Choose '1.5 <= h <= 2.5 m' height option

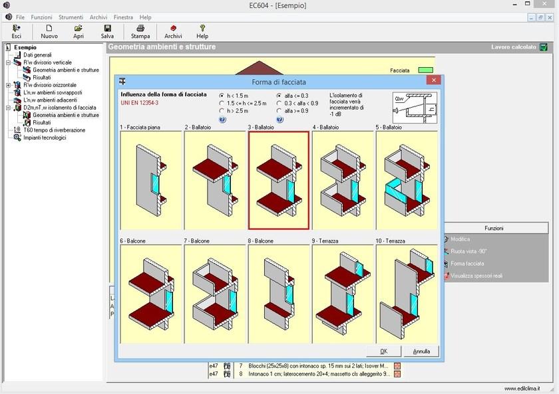tap(222, 103)
